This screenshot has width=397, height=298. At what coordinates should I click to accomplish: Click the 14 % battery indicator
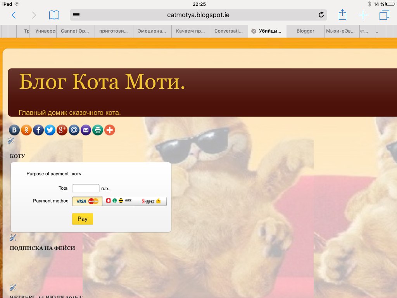(x=384, y=4)
